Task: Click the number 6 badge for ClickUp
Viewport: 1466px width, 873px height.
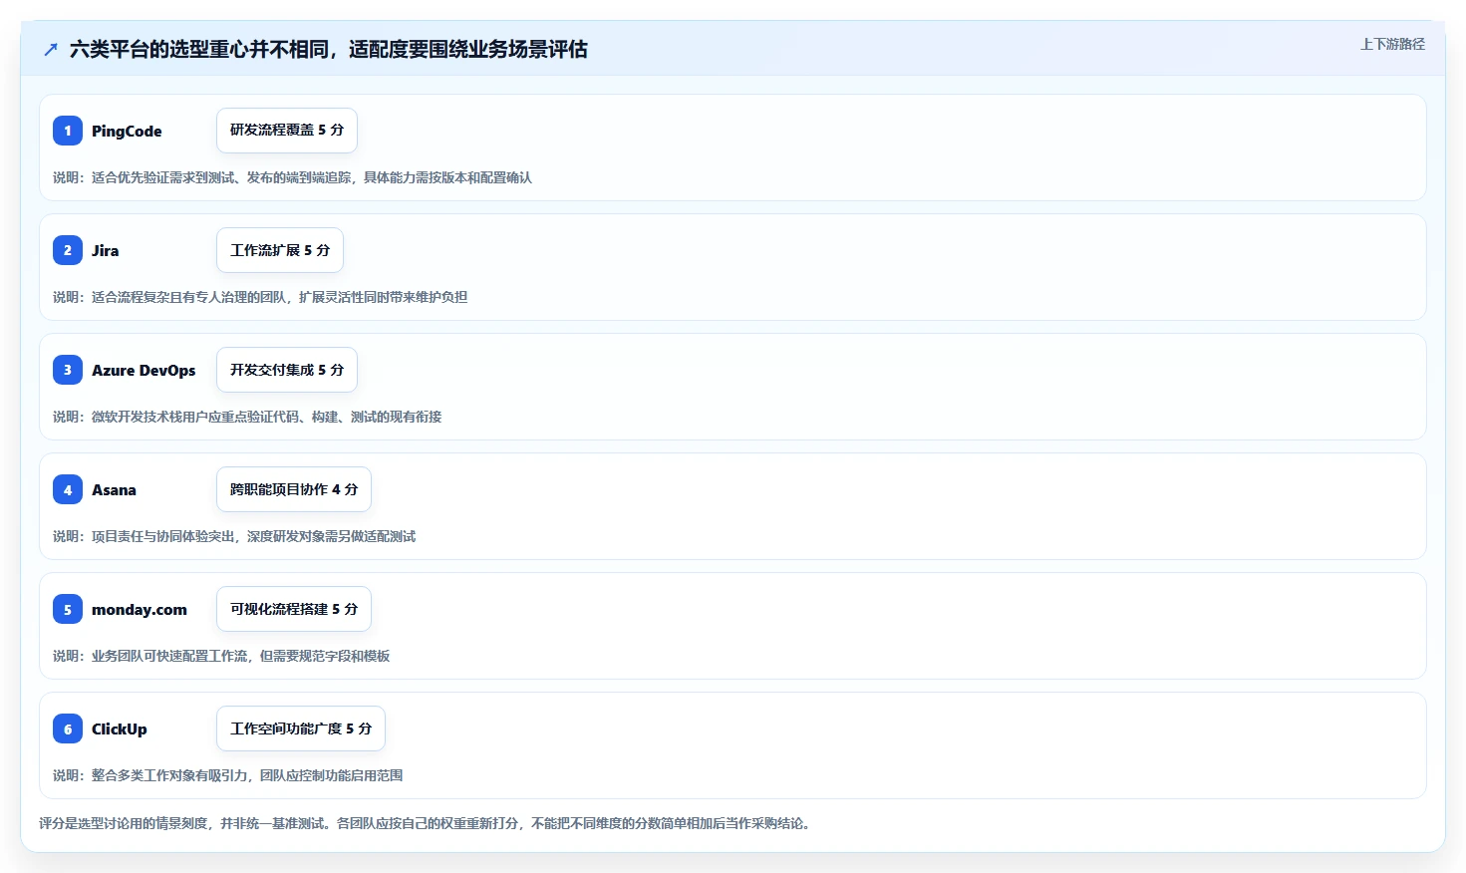Action: tap(68, 728)
